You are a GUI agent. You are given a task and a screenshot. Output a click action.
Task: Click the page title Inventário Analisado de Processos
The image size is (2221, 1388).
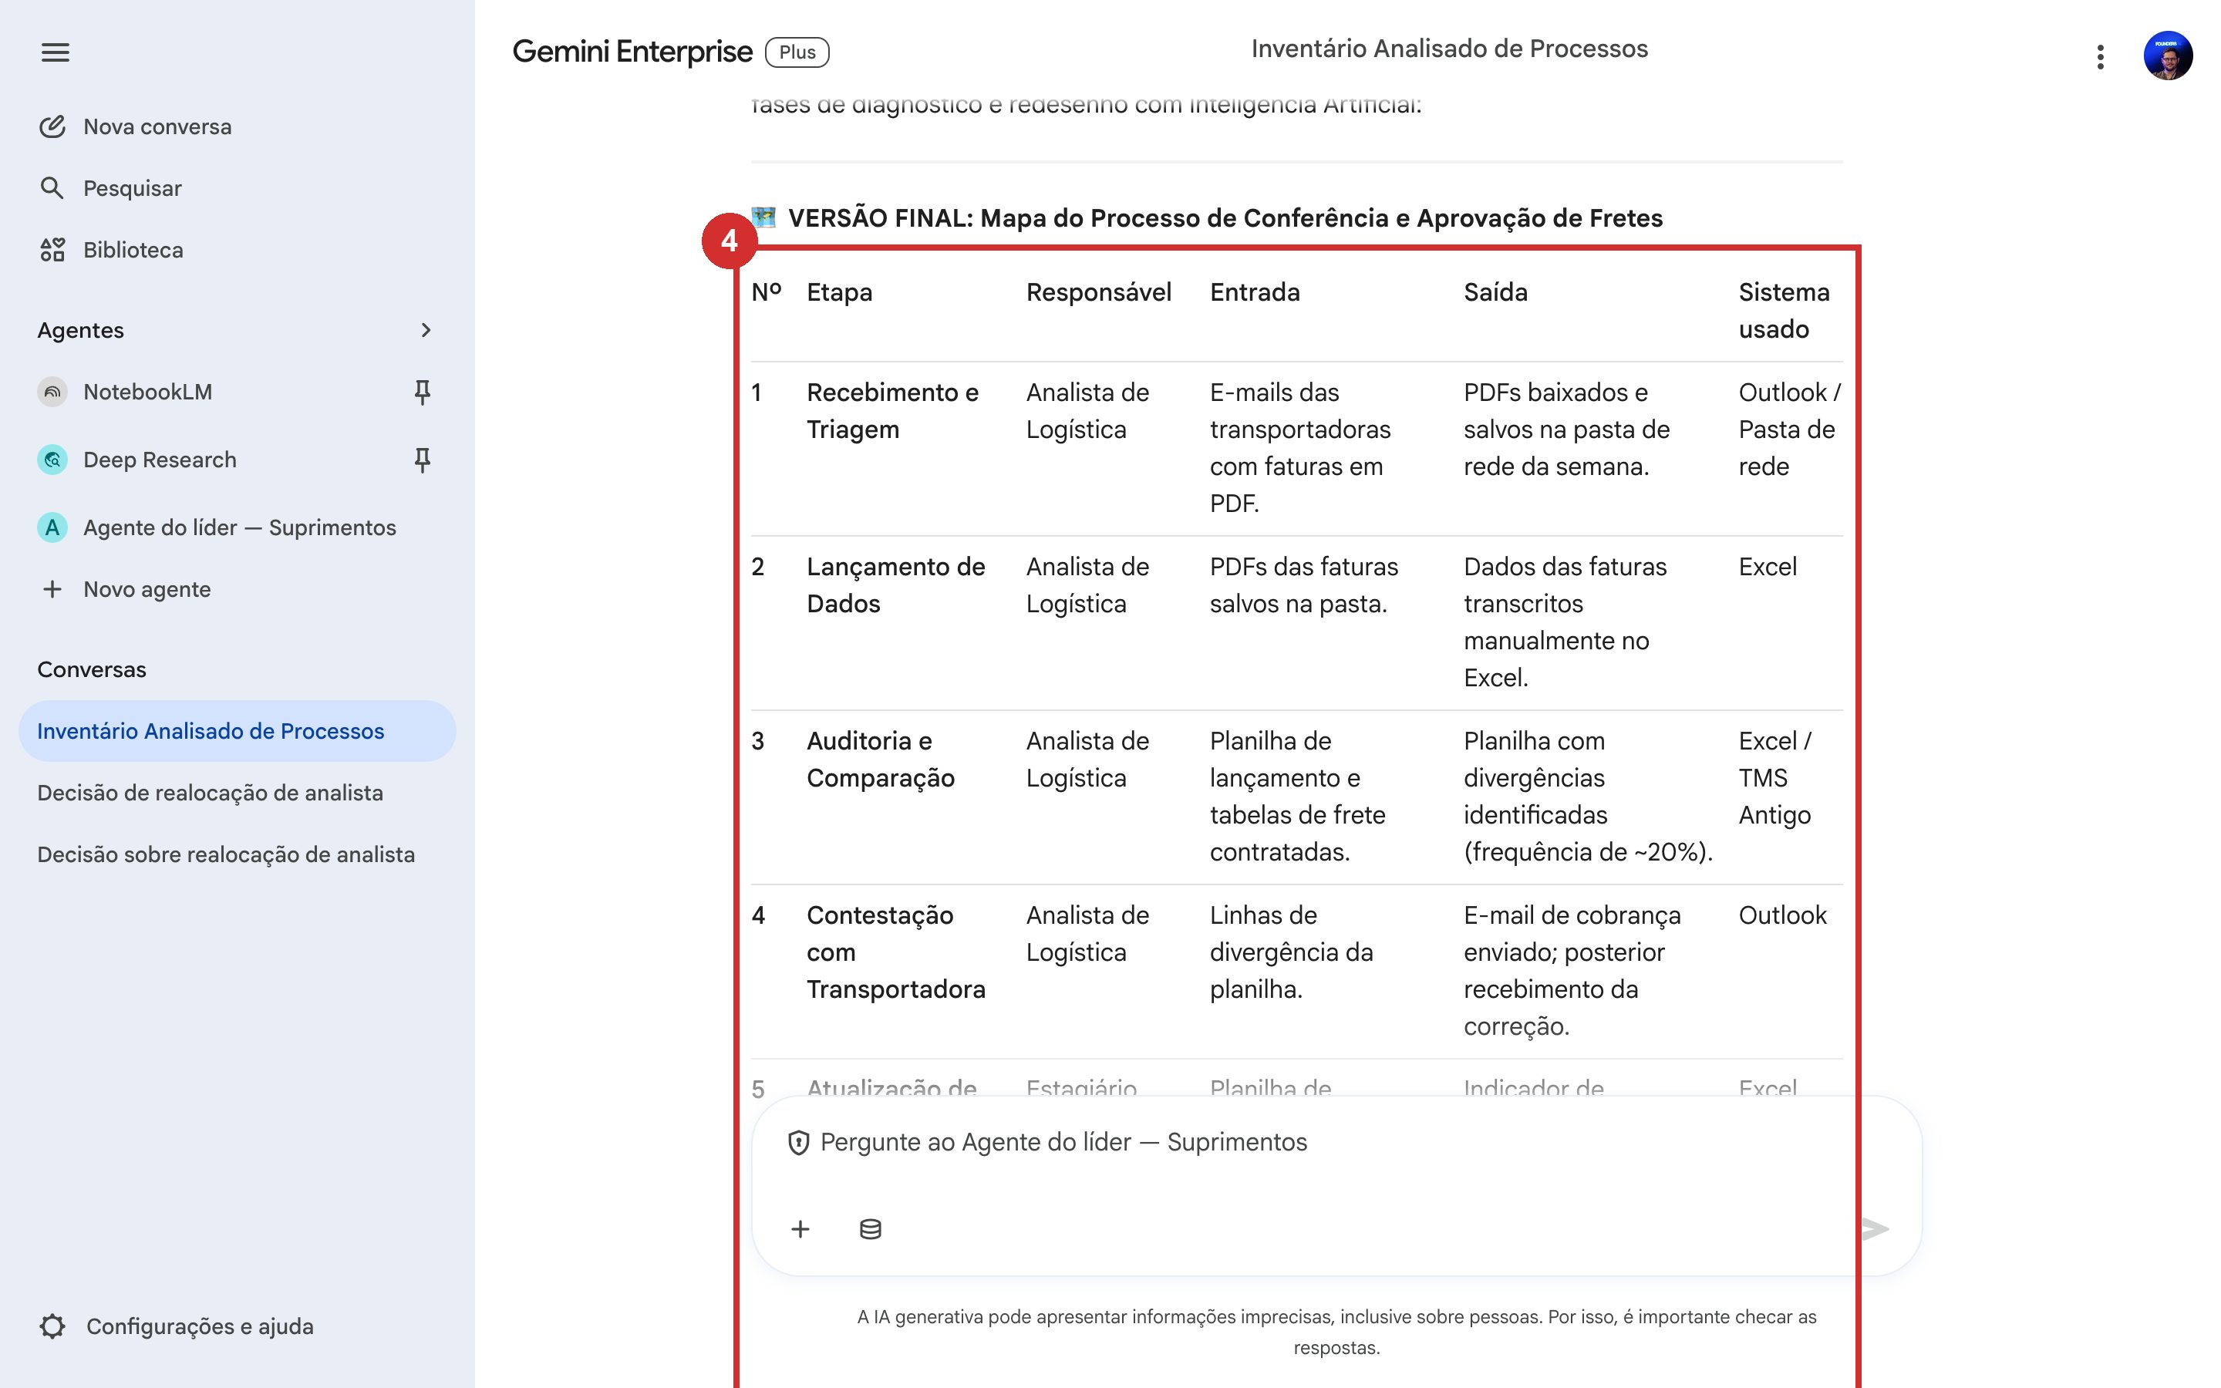(1449, 49)
